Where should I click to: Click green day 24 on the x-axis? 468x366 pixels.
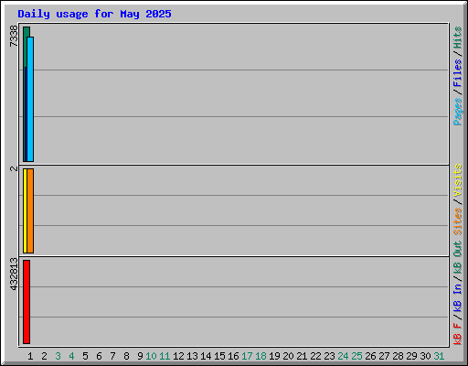[343, 356]
